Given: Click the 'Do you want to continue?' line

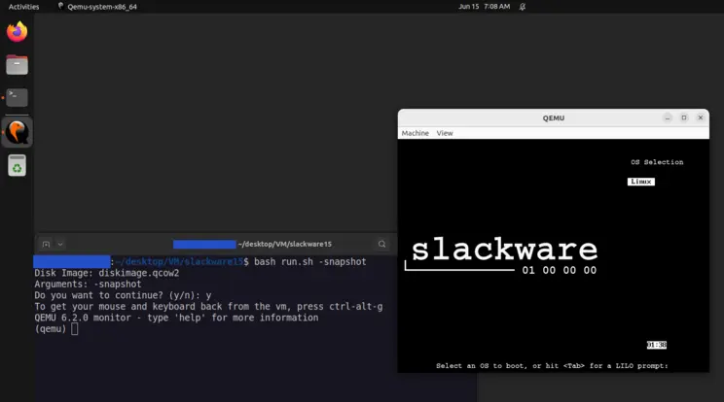Looking at the screenshot, I should [123, 295].
